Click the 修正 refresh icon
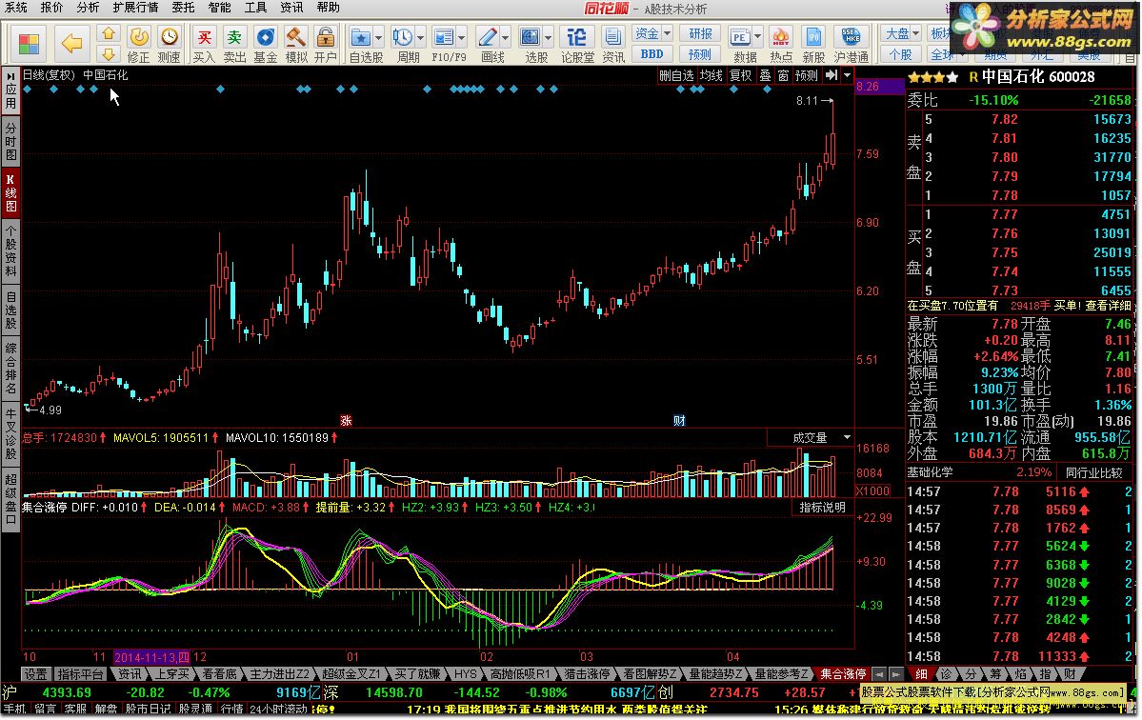Screen dimensions: 1142x720 138,36
